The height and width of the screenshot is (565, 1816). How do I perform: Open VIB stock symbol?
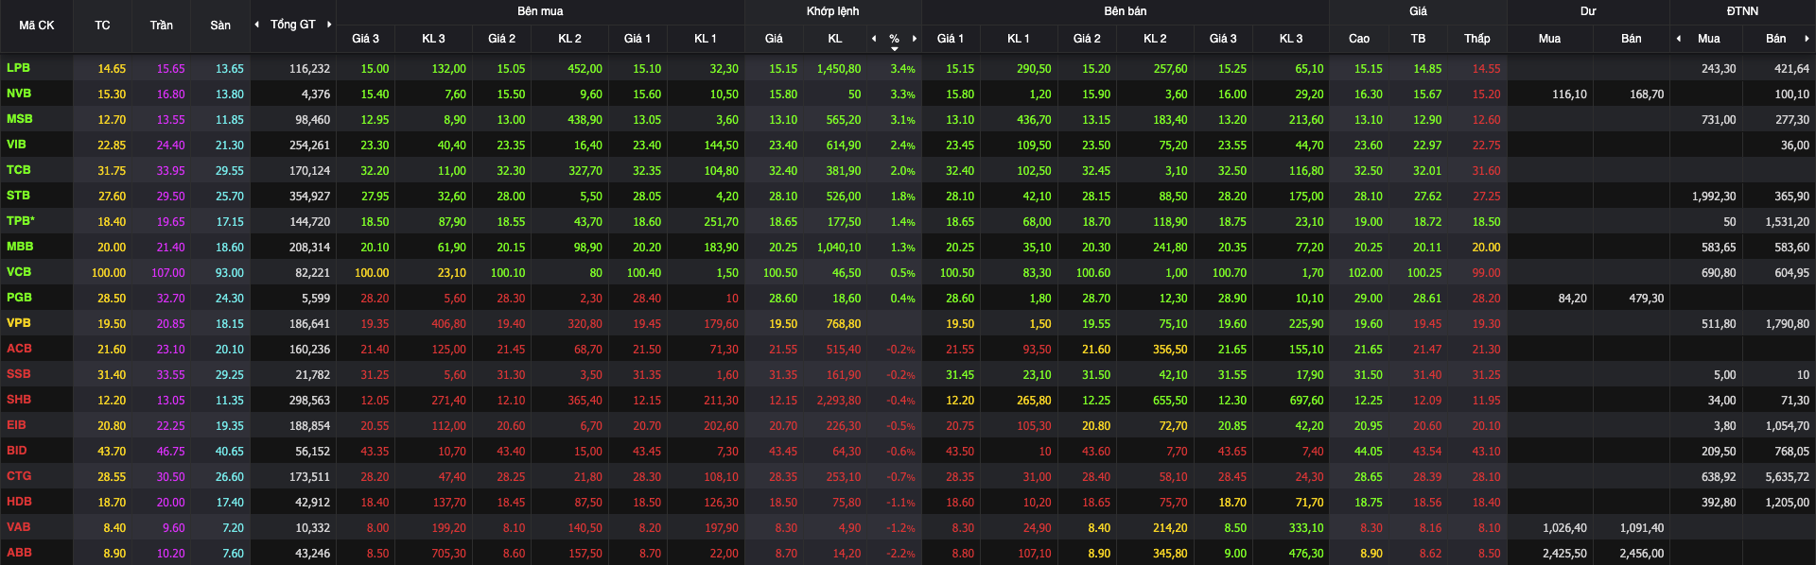(x=16, y=145)
